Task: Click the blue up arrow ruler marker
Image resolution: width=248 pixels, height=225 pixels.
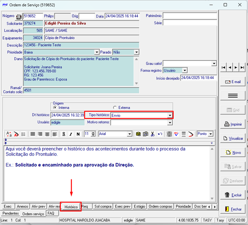Action: coord(6,143)
